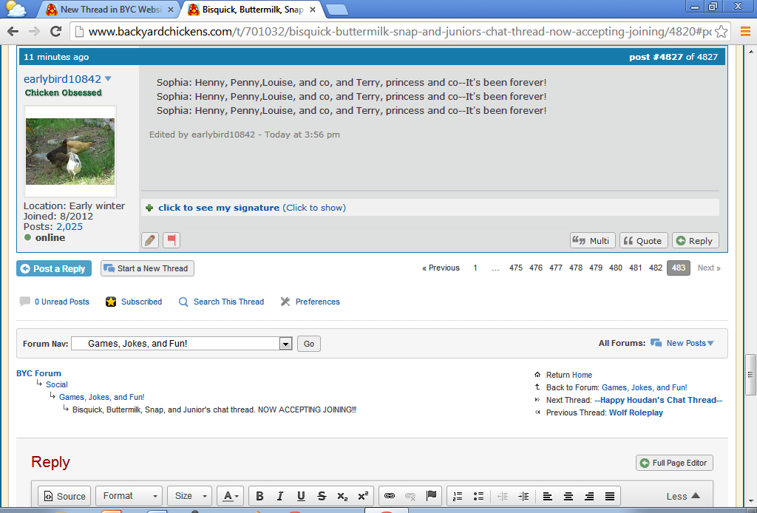Apply italic formatting in the reply editor
Screen dimensions: 757x513
tap(280, 496)
